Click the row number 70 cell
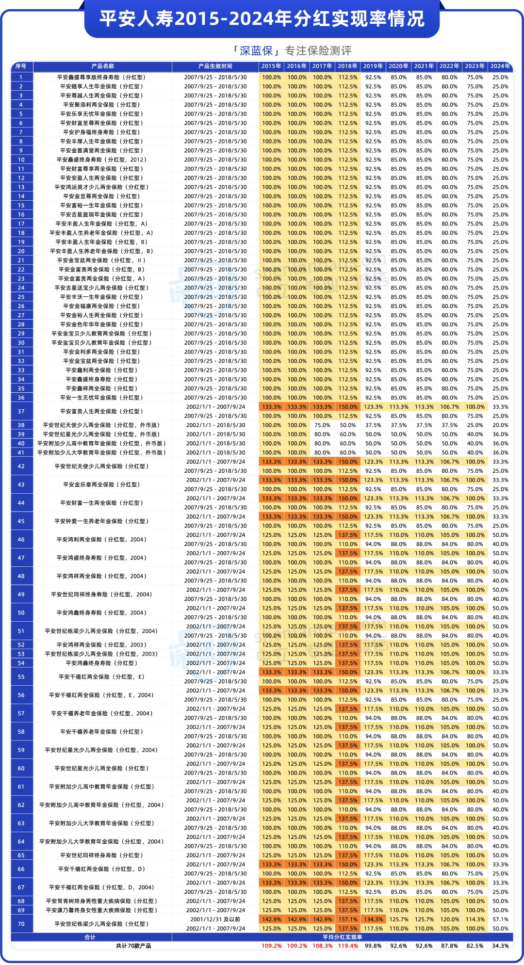The width and height of the screenshot is (524, 965). tap(21, 924)
